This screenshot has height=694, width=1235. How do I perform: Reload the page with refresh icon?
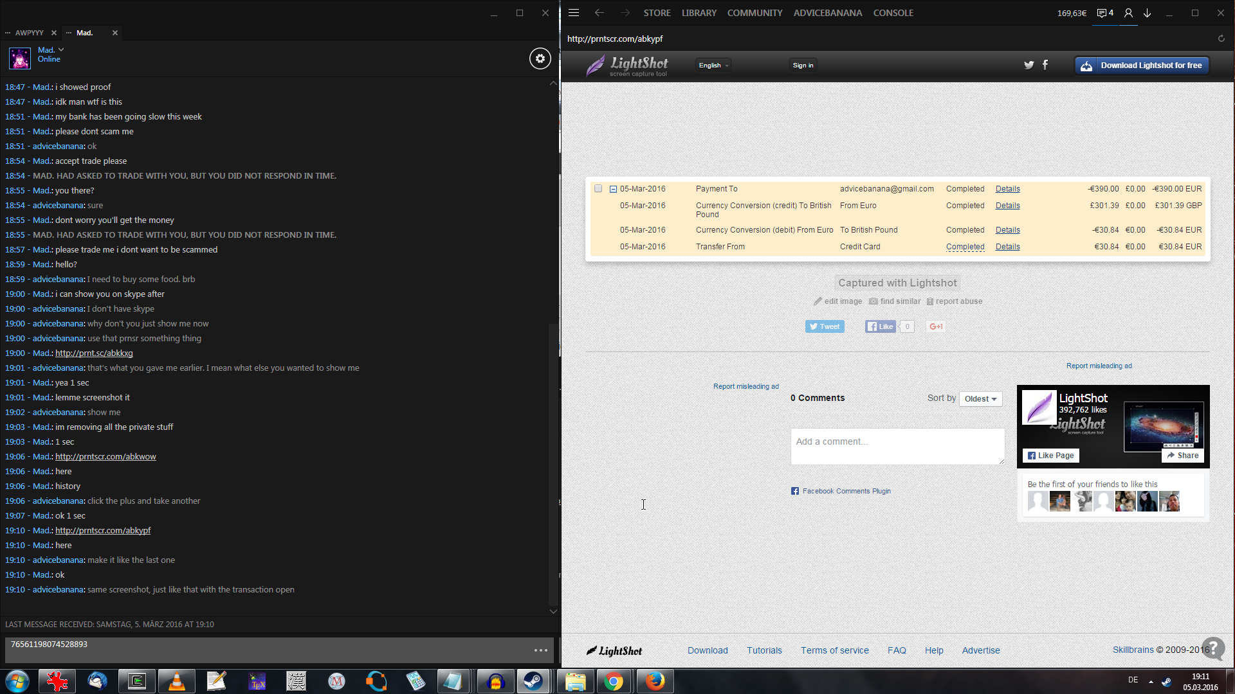(x=1221, y=39)
